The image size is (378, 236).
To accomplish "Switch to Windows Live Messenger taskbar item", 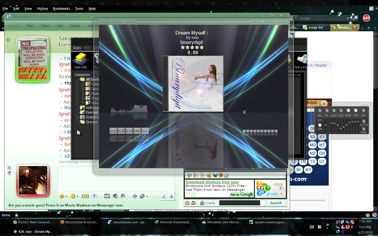I will [x=221, y=222].
